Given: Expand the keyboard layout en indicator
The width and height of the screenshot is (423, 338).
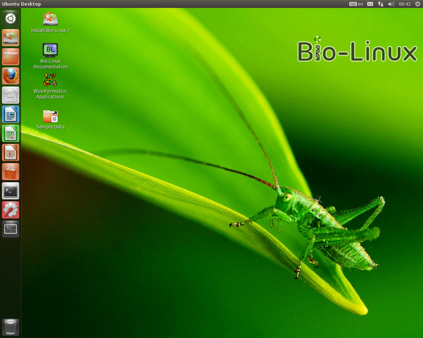Looking at the screenshot, I should (356, 4).
